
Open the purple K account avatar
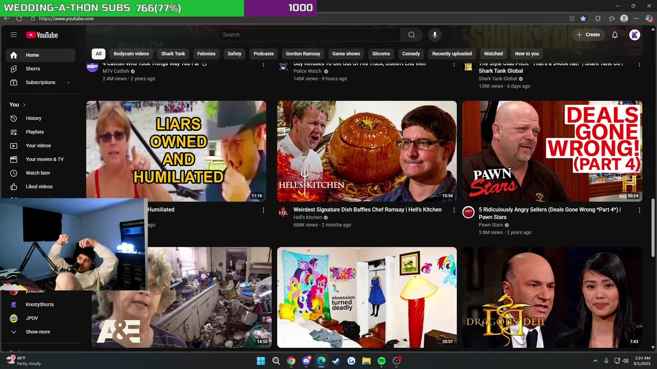tap(635, 35)
